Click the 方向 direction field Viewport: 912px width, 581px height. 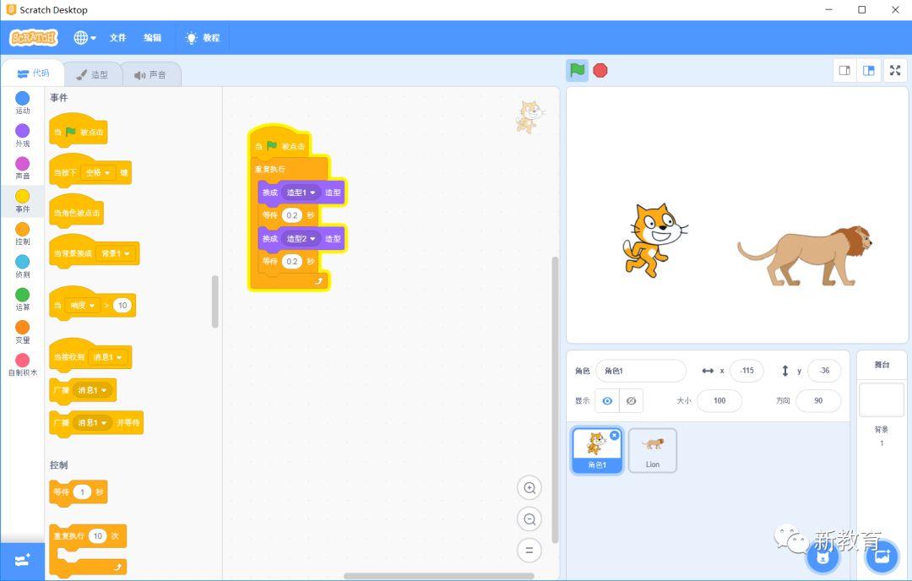pyautogui.click(x=818, y=401)
